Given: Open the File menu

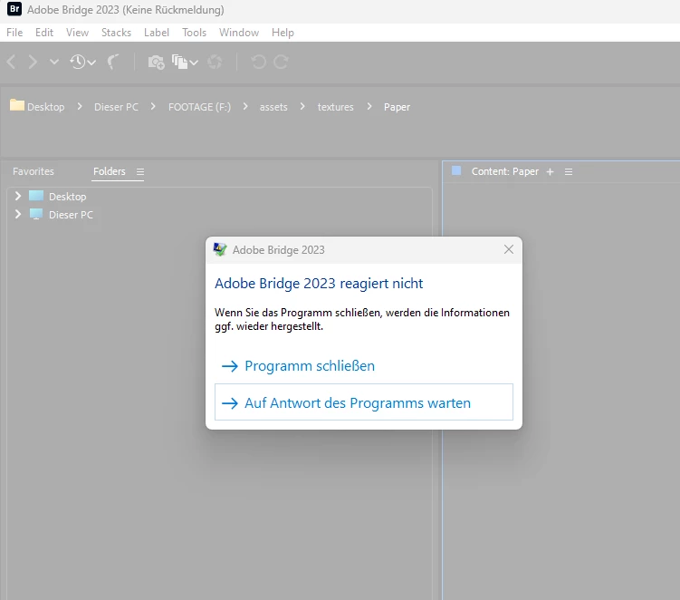Looking at the screenshot, I should [14, 33].
